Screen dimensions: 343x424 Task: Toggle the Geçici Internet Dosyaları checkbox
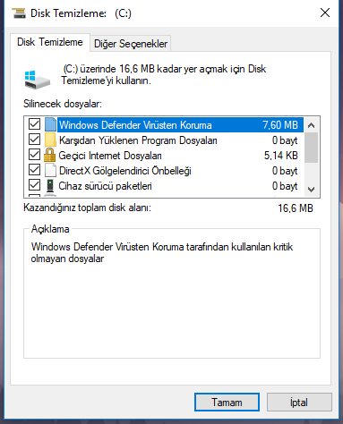[x=34, y=155]
